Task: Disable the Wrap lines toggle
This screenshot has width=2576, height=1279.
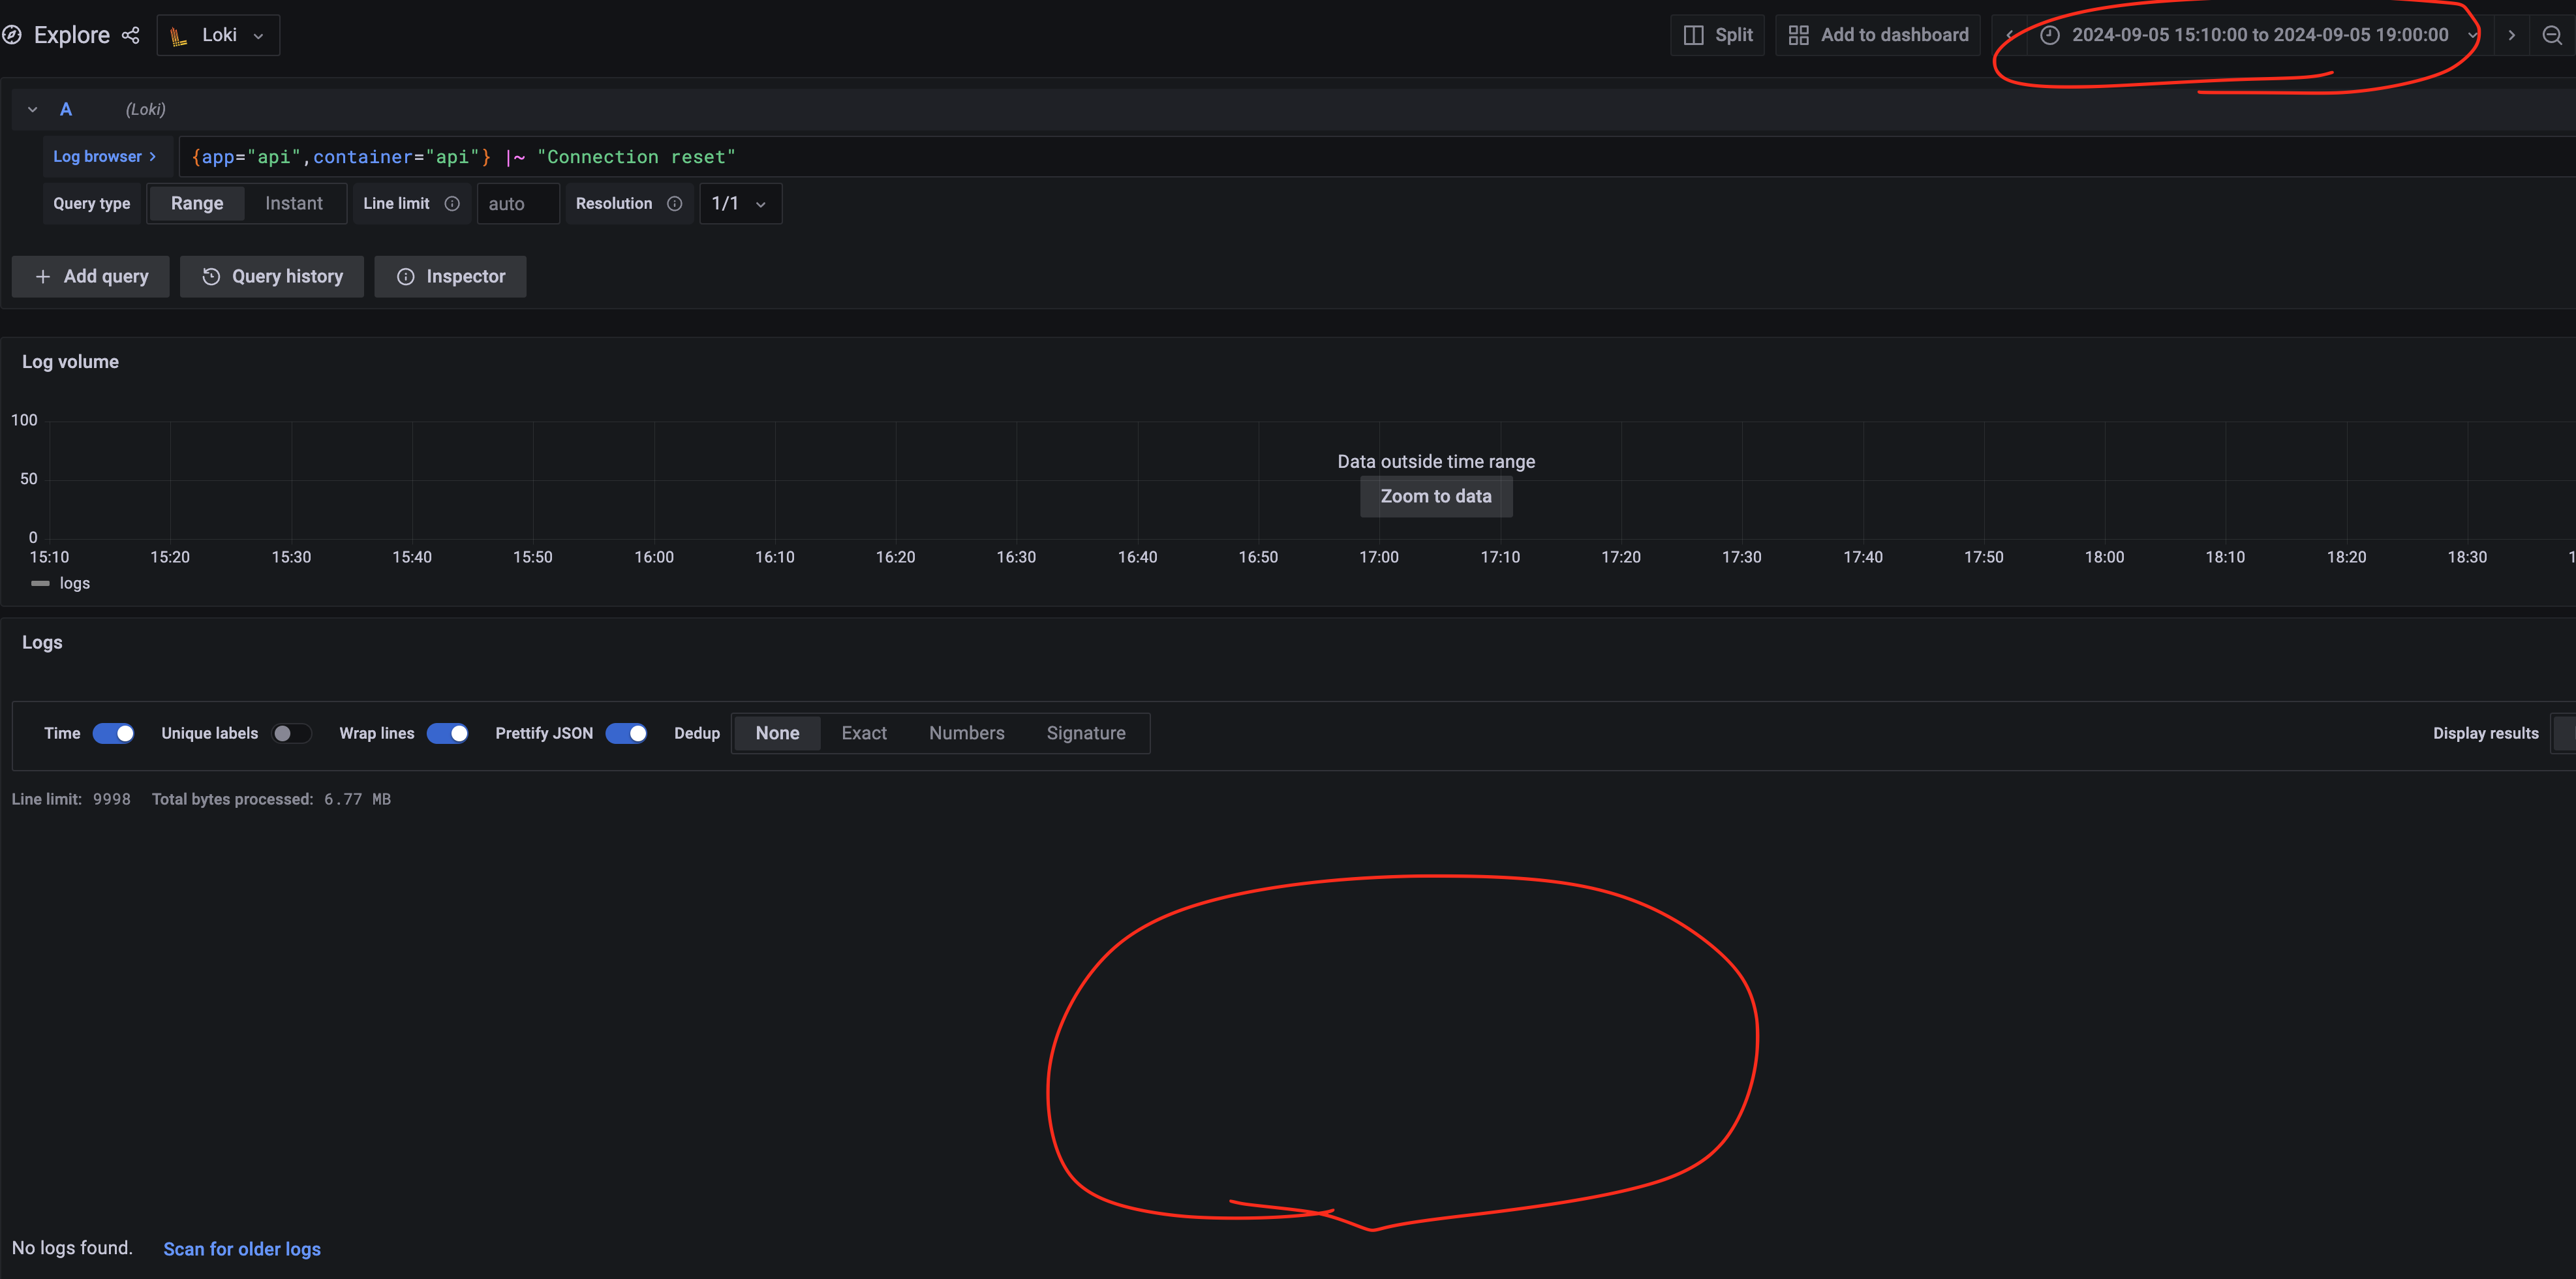Action: pos(447,733)
